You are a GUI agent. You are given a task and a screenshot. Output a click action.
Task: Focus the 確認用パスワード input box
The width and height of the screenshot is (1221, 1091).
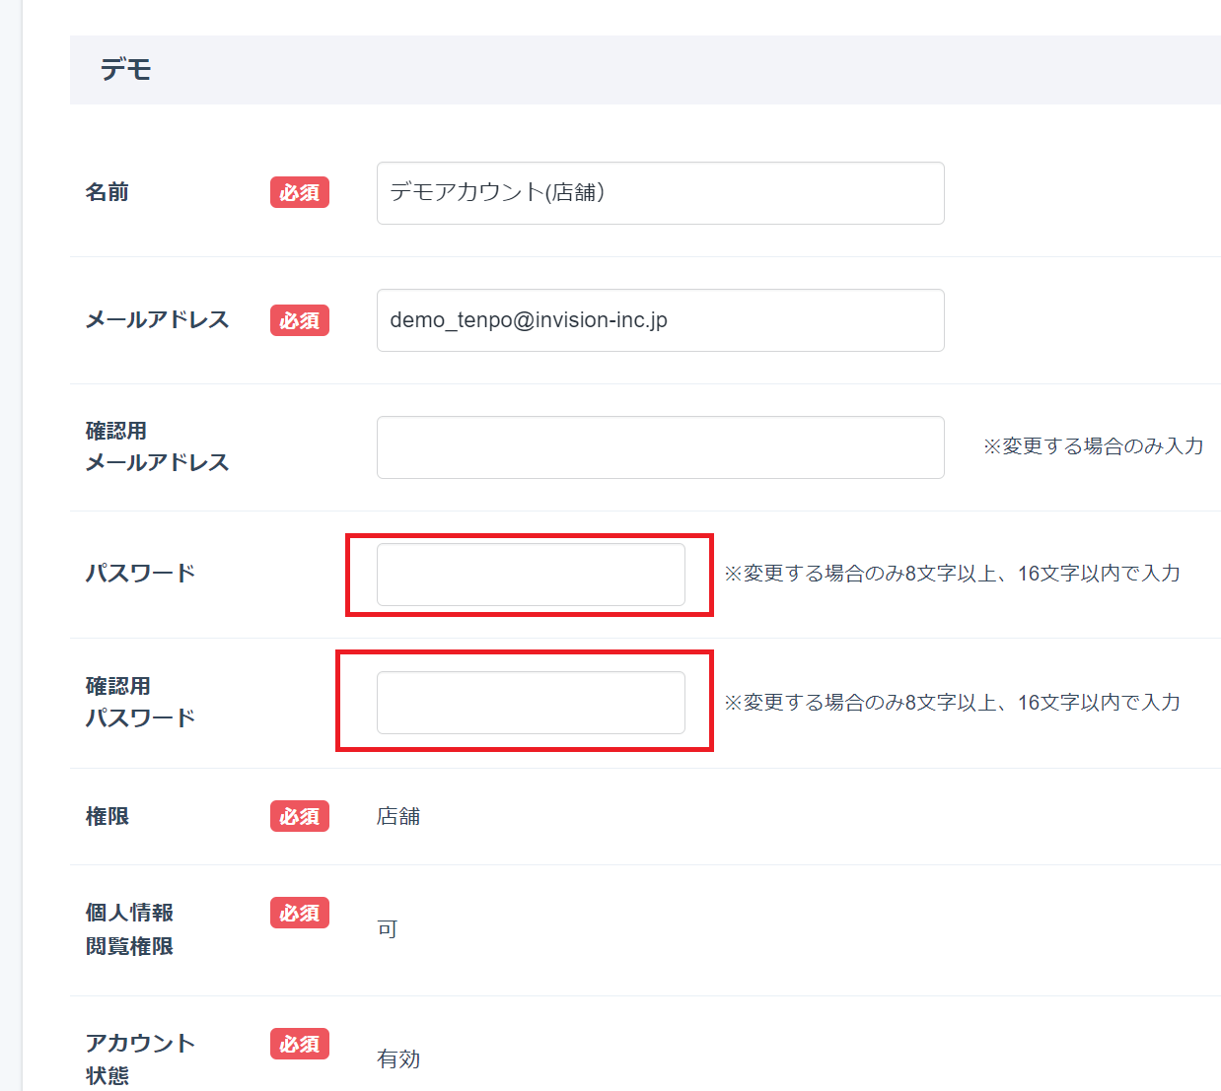click(x=531, y=703)
